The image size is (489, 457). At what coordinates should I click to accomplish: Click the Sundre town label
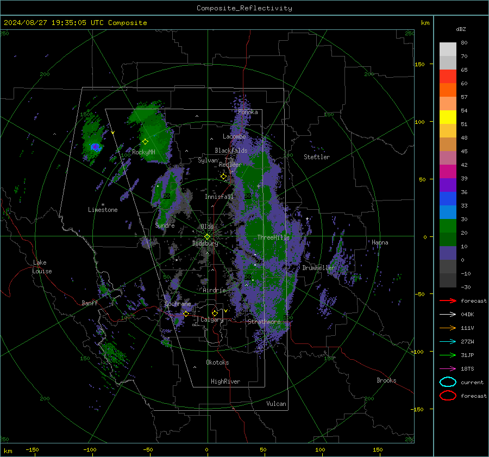click(165, 225)
